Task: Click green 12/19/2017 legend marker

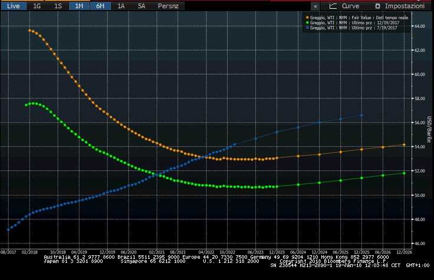Action: 307,22
